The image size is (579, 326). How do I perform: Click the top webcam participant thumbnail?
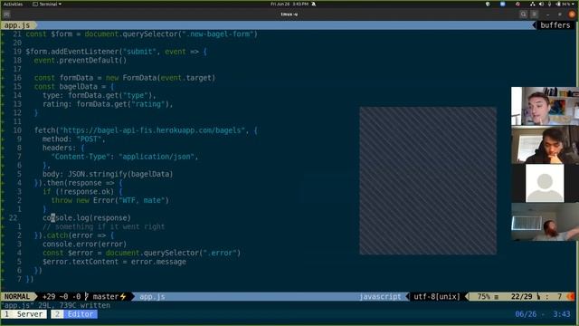545,106
